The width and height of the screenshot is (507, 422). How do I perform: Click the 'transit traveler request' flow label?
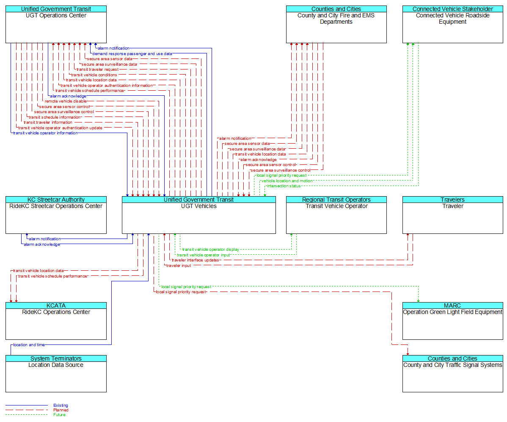[x=98, y=69]
